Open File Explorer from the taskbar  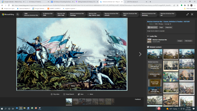pyautogui.click(x=24, y=108)
